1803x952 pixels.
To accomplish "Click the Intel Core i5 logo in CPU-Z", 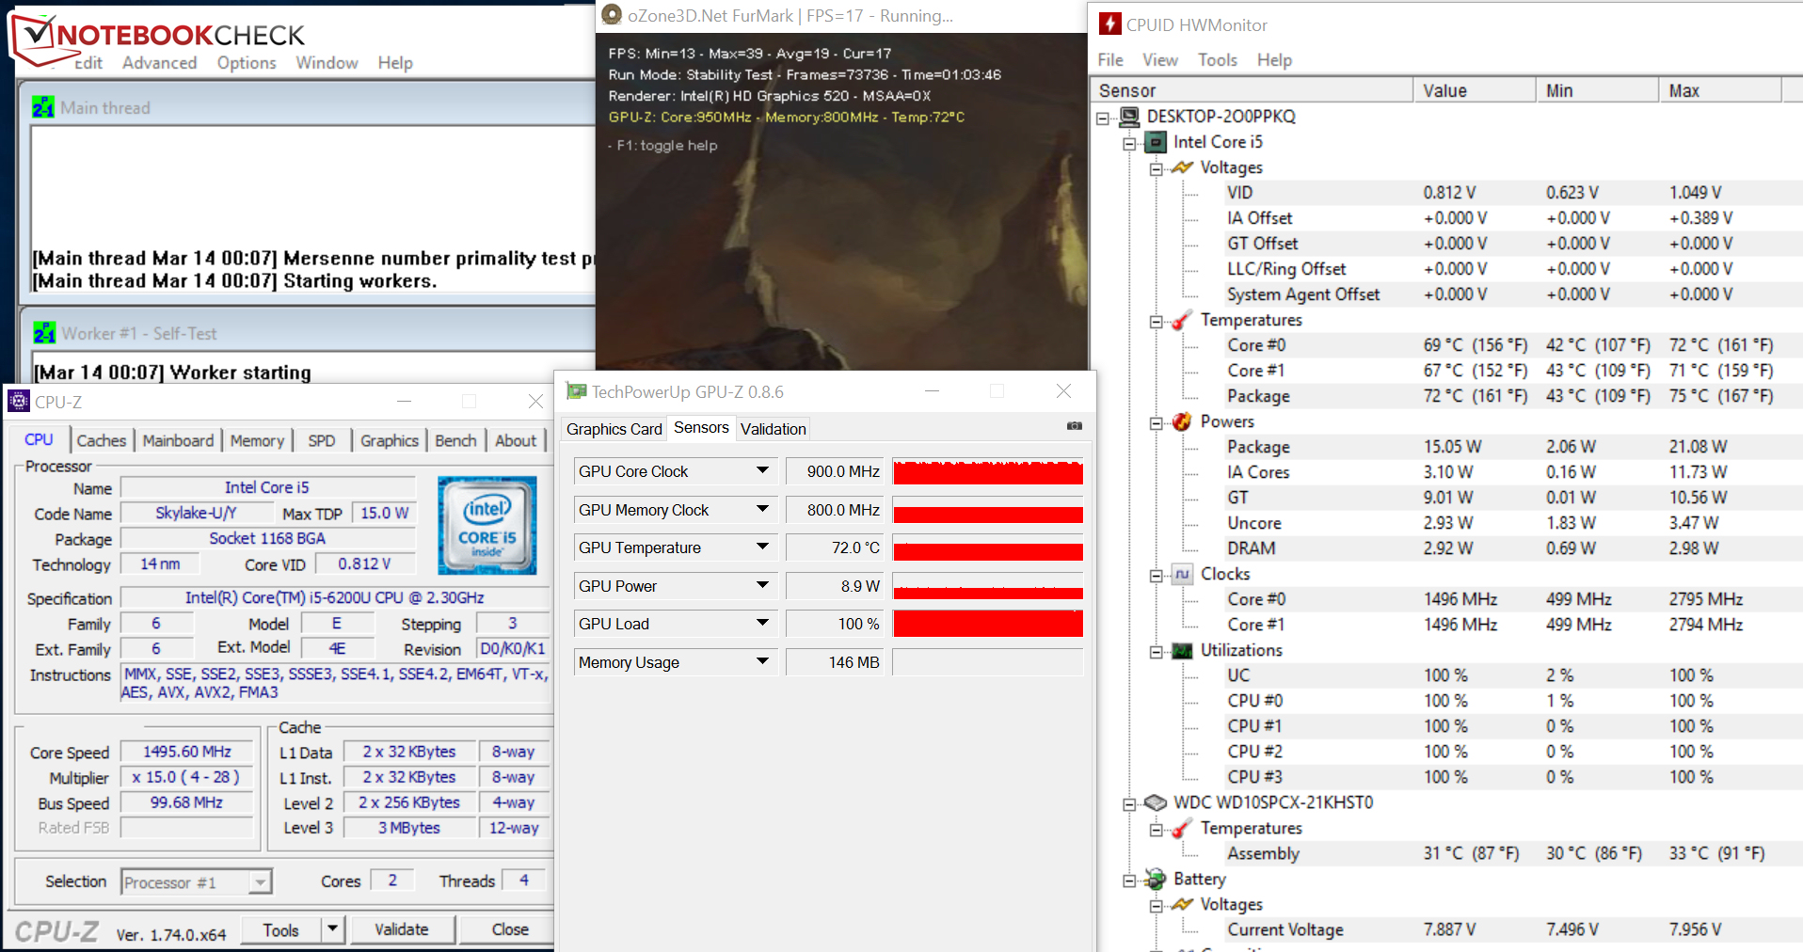I will coord(487,525).
